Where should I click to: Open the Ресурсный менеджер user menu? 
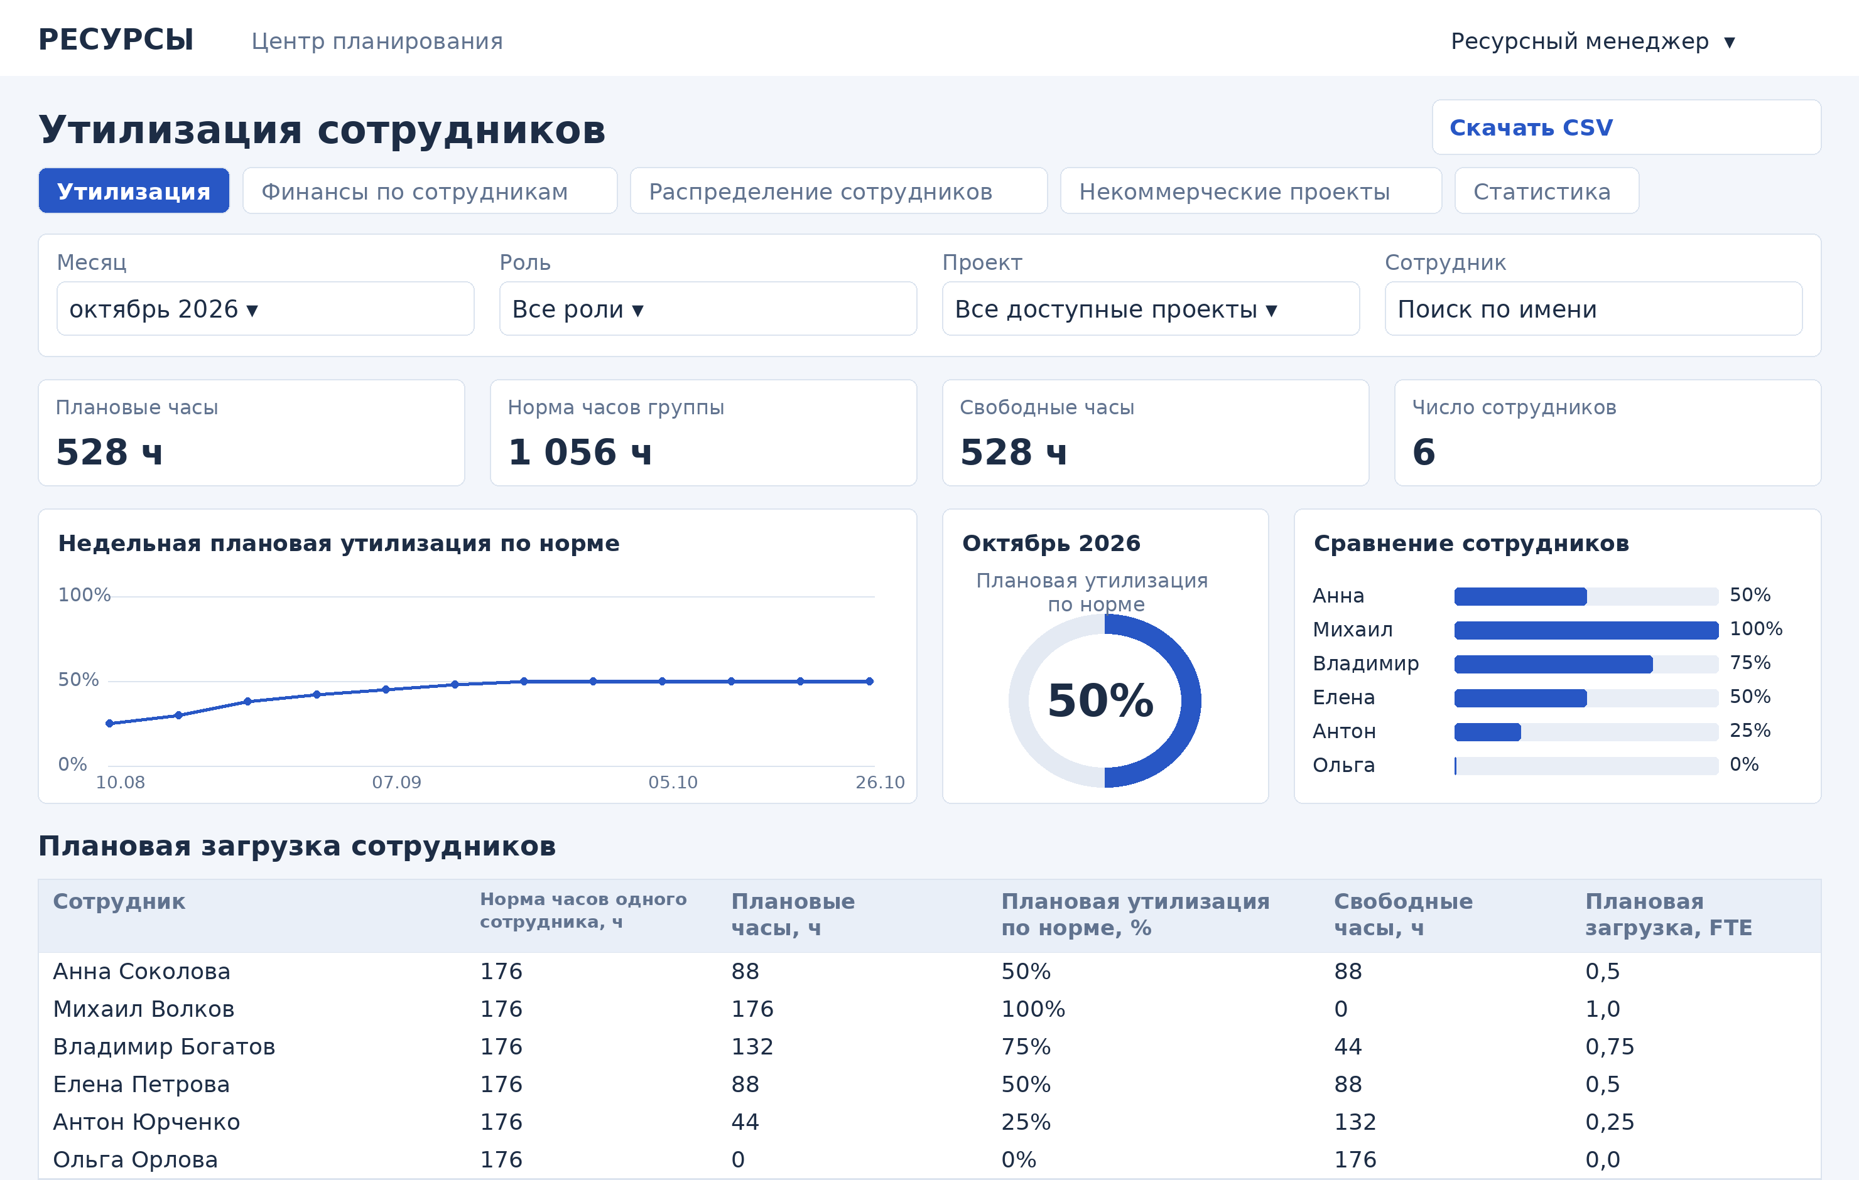pos(1593,41)
